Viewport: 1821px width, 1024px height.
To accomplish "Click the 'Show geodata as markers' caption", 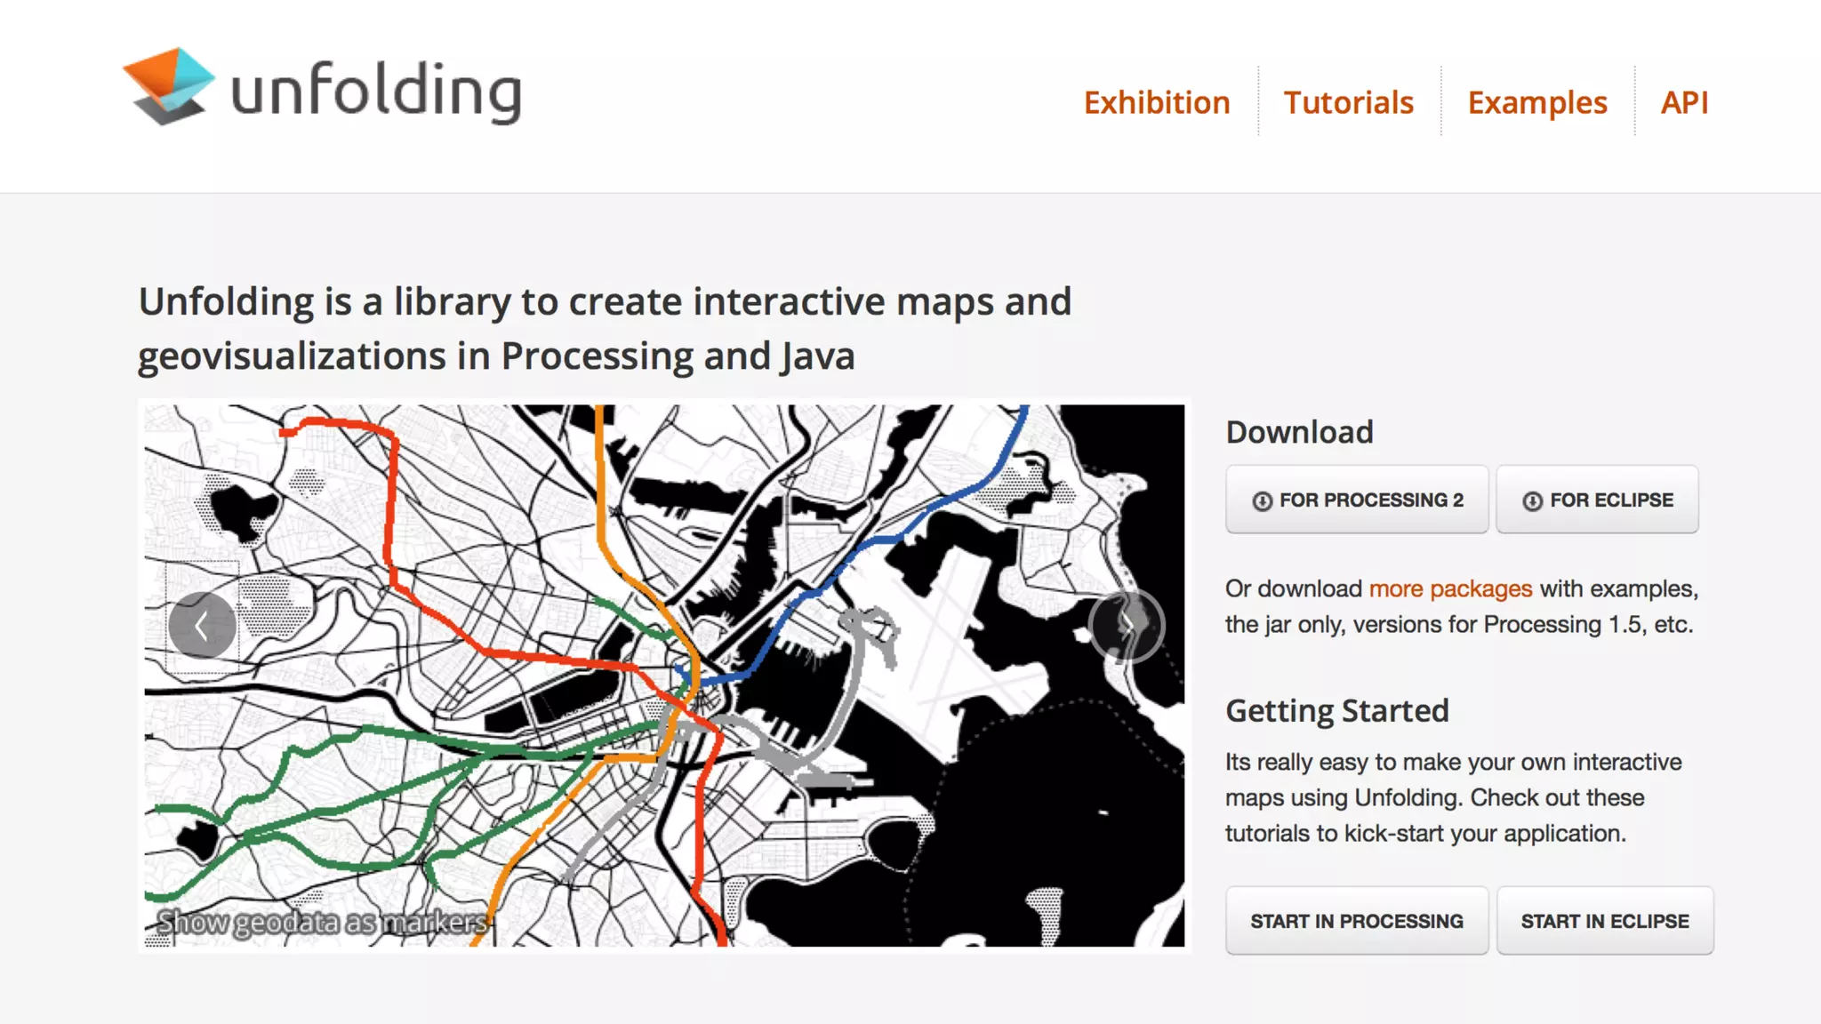I will (323, 923).
